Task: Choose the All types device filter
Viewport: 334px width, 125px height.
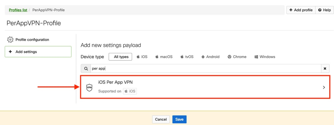Action: pyautogui.click(x=120, y=57)
